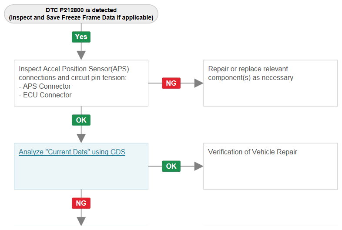
Task: Open the Analyze "Current Data" using GDS link
Action: 72,152
